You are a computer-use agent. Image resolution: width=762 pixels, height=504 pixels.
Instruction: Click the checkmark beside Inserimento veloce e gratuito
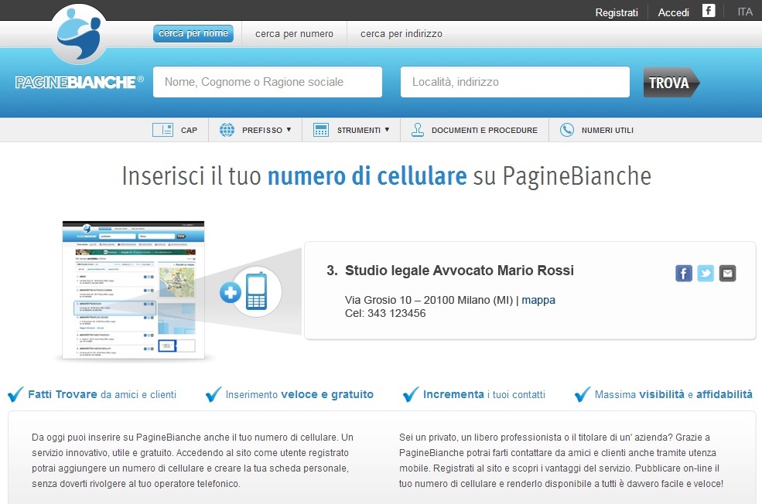pyautogui.click(x=214, y=394)
